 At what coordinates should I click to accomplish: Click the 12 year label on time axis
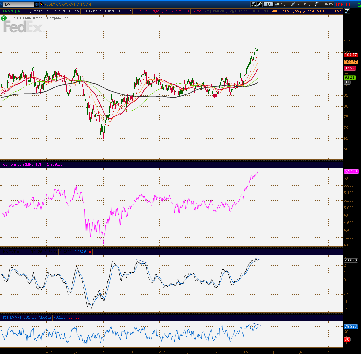pos(134,352)
